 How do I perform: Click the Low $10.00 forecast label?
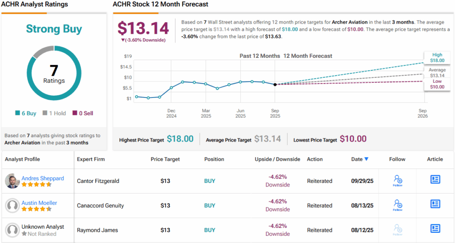(x=437, y=84)
